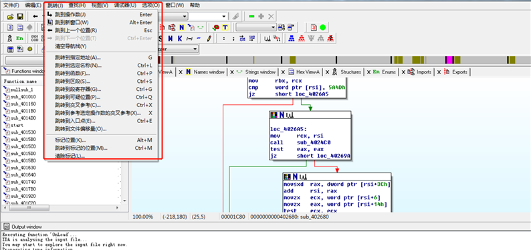Choose 标记位置(K)... menu entry

[101, 140]
